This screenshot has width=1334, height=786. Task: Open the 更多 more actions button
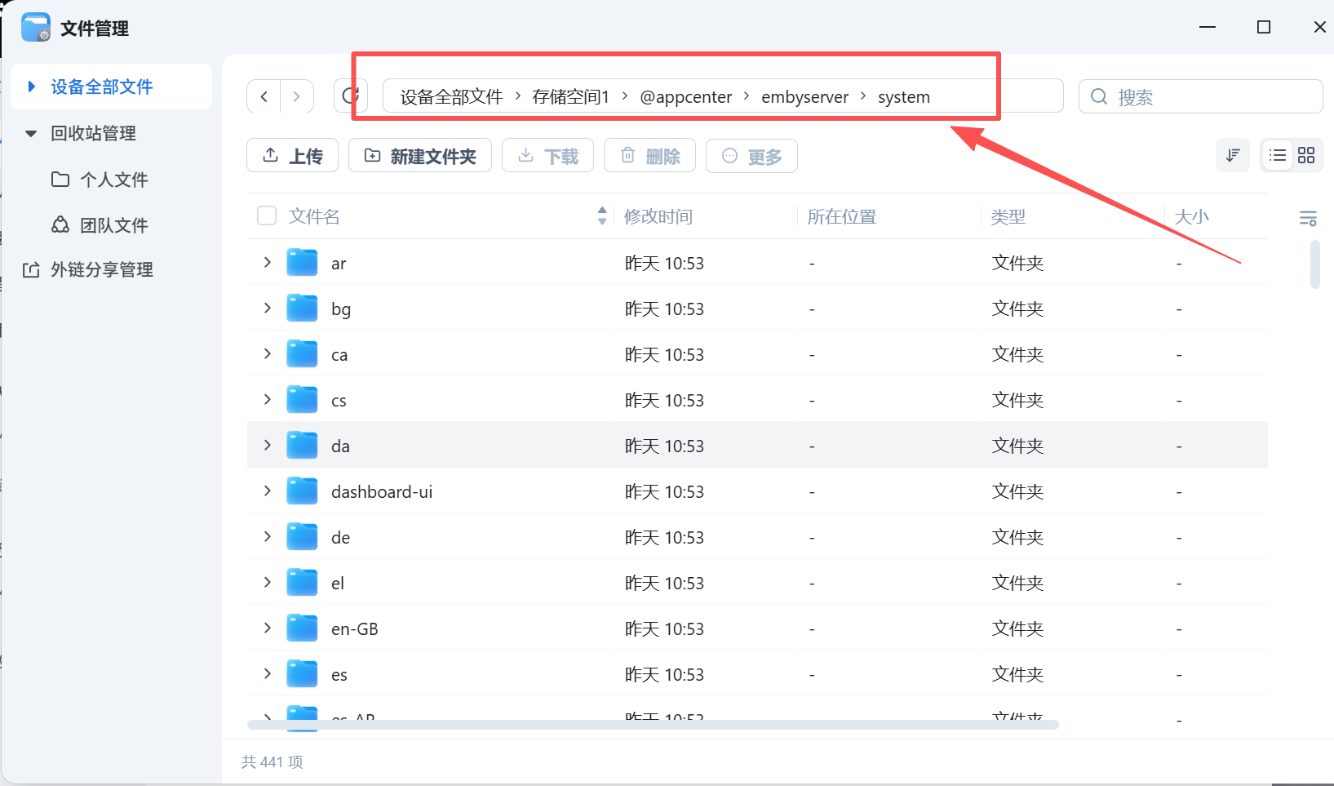[x=751, y=155]
